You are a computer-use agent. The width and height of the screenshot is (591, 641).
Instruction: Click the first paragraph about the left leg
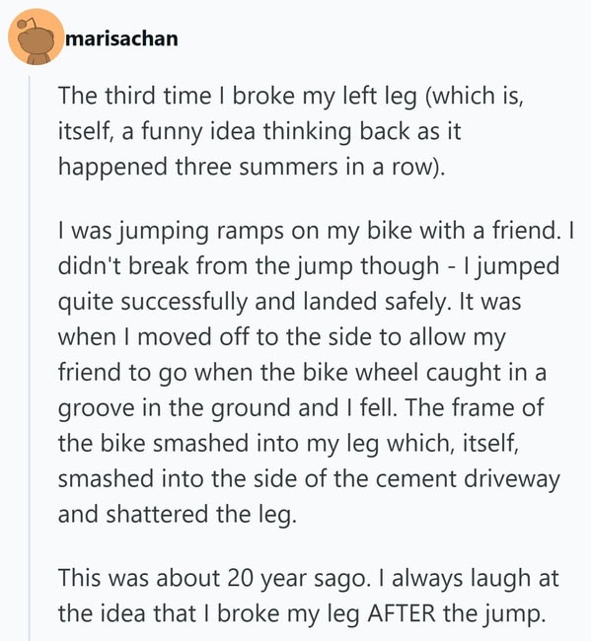[x=291, y=131]
